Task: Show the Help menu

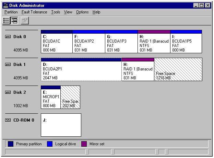Action: (96, 12)
